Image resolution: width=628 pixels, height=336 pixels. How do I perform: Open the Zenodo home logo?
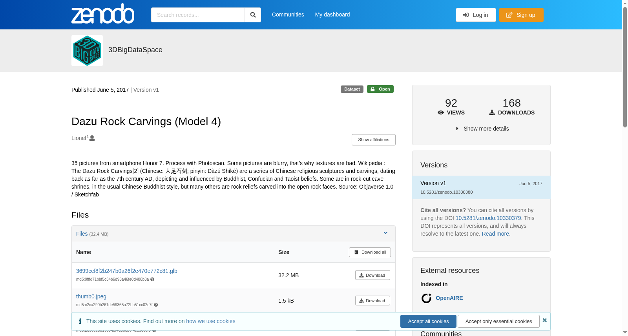103,14
